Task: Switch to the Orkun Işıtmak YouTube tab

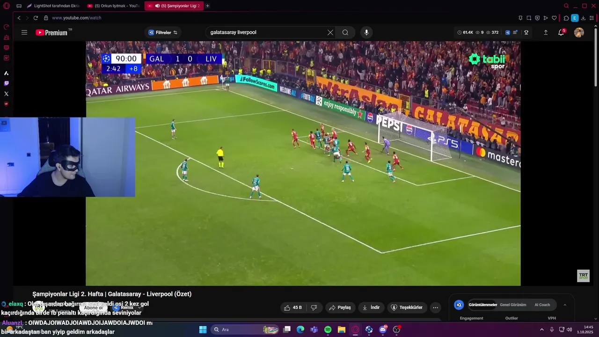Action: click(114, 6)
